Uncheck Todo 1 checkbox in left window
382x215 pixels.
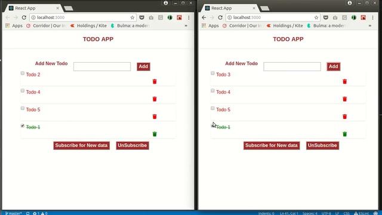tap(23, 126)
